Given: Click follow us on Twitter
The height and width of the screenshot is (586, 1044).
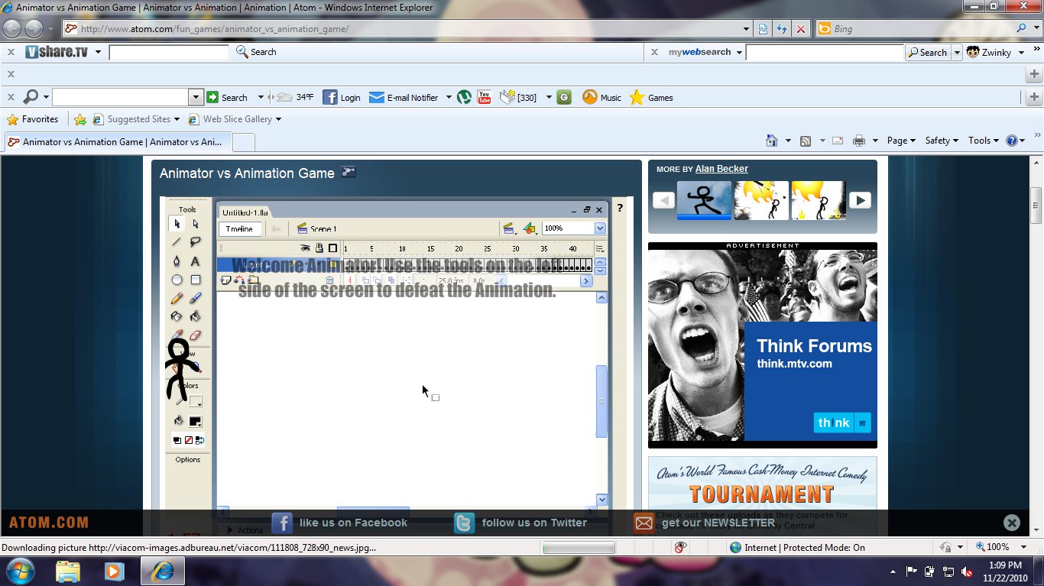Looking at the screenshot, I should (520, 523).
